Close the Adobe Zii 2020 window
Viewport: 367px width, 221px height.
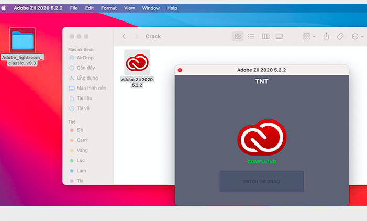click(x=180, y=70)
